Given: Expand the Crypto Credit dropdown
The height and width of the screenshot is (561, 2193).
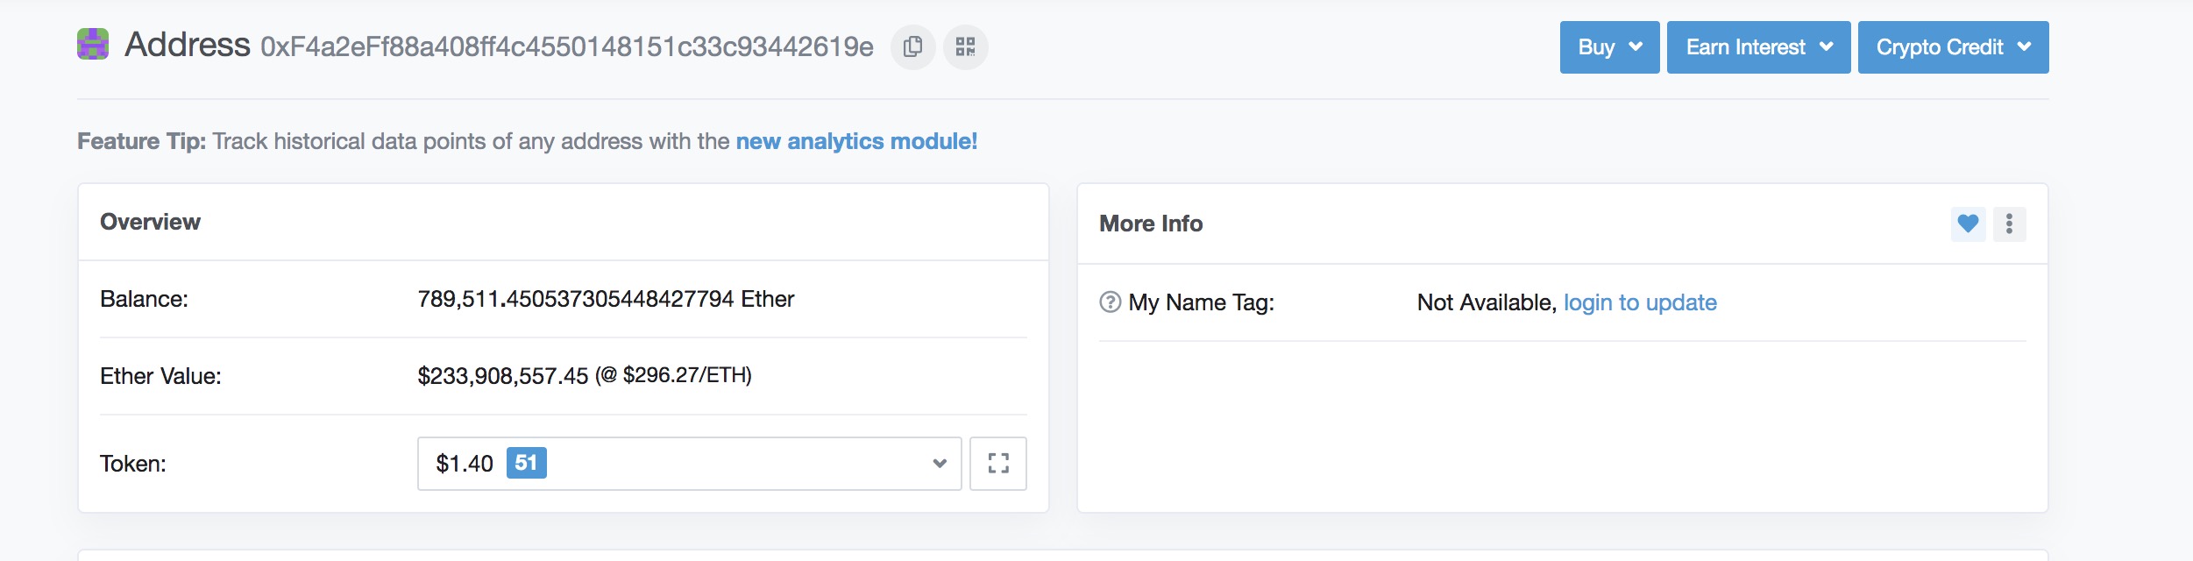Looking at the screenshot, I should [1953, 47].
